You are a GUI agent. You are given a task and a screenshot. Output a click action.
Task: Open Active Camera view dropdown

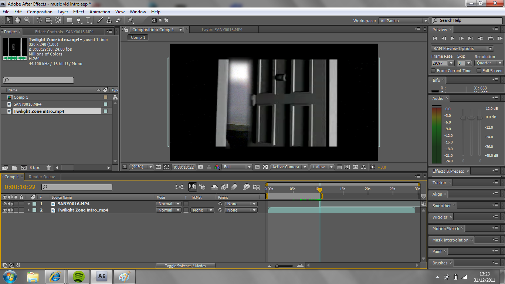pos(289,167)
